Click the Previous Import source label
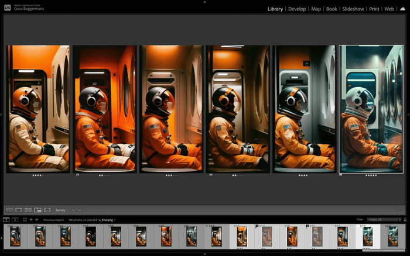The width and height of the screenshot is (410, 256). click(53, 220)
